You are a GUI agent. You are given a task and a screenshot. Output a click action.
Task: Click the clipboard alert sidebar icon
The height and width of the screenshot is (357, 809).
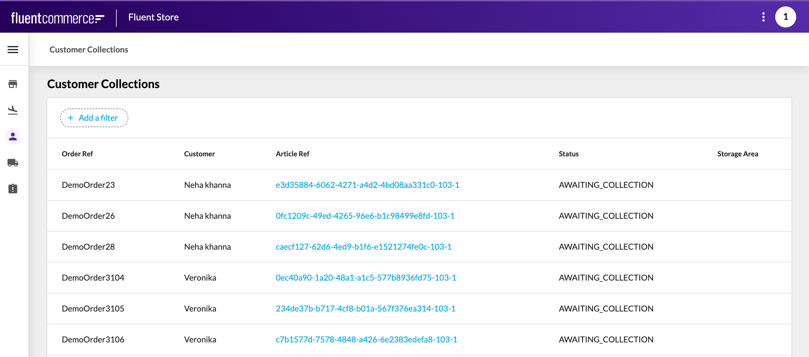(x=13, y=189)
